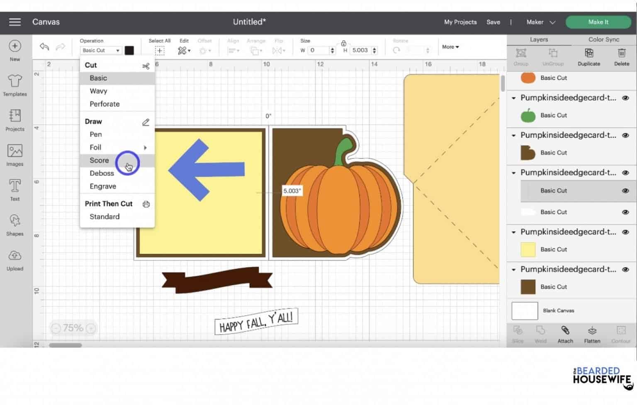Open the Shapes panel
The width and height of the screenshot is (637, 405).
click(x=15, y=225)
